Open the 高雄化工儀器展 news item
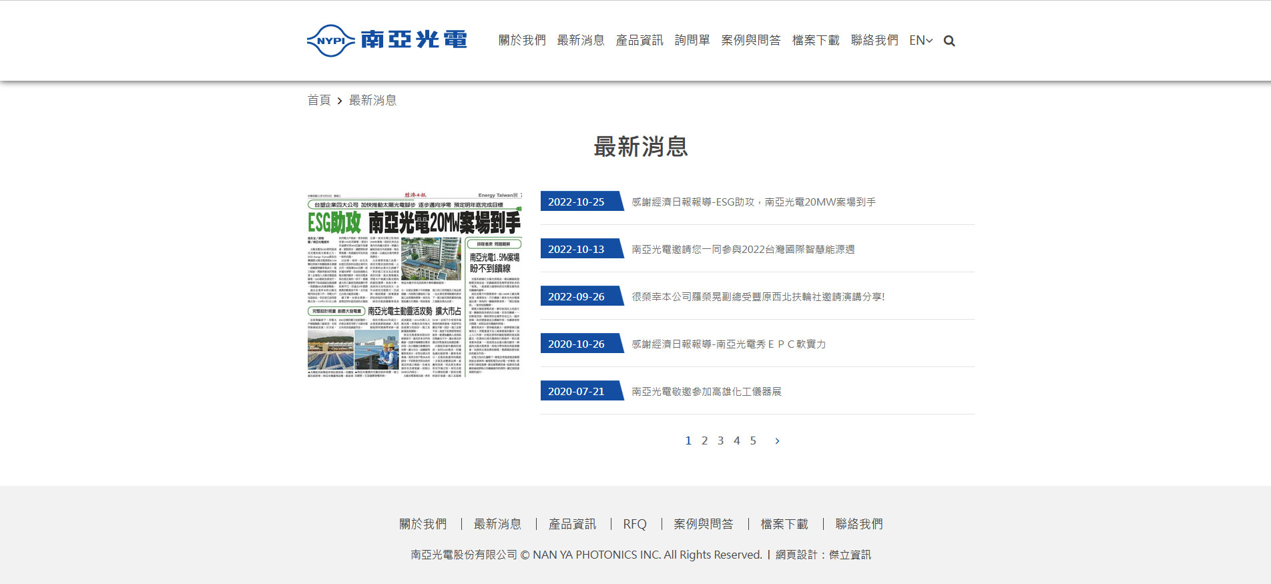Image resolution: width=1271 pixels, height=584 pixels. tap(706, 391)
